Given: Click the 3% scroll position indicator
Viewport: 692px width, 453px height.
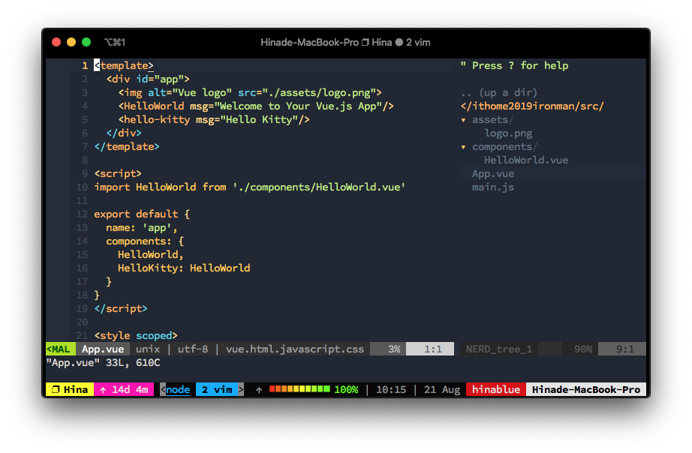Looking at the screenshot, I should tap(394, 349).
